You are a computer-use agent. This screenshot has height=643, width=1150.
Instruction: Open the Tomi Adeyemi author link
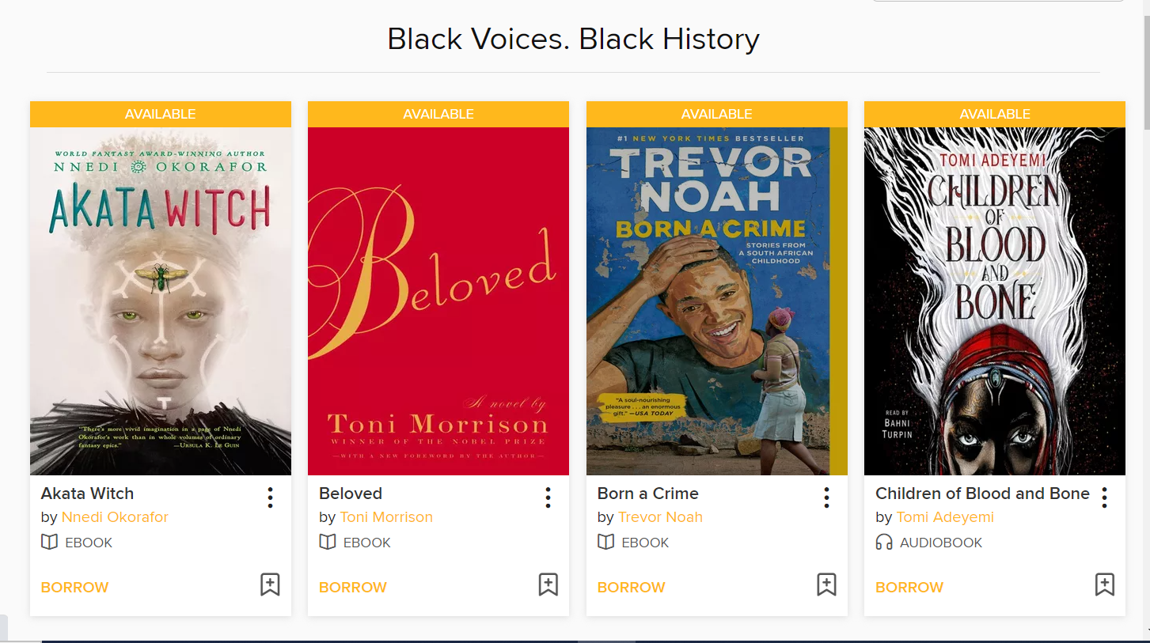(x=945, y=517)
